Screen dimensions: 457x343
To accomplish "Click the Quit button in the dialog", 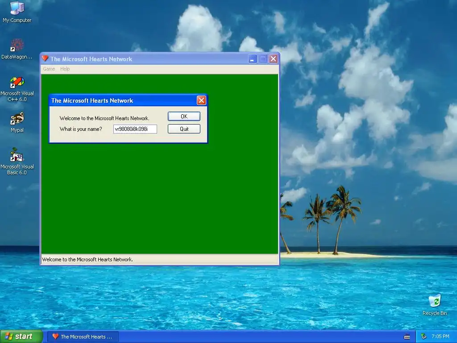I will 184,129.
